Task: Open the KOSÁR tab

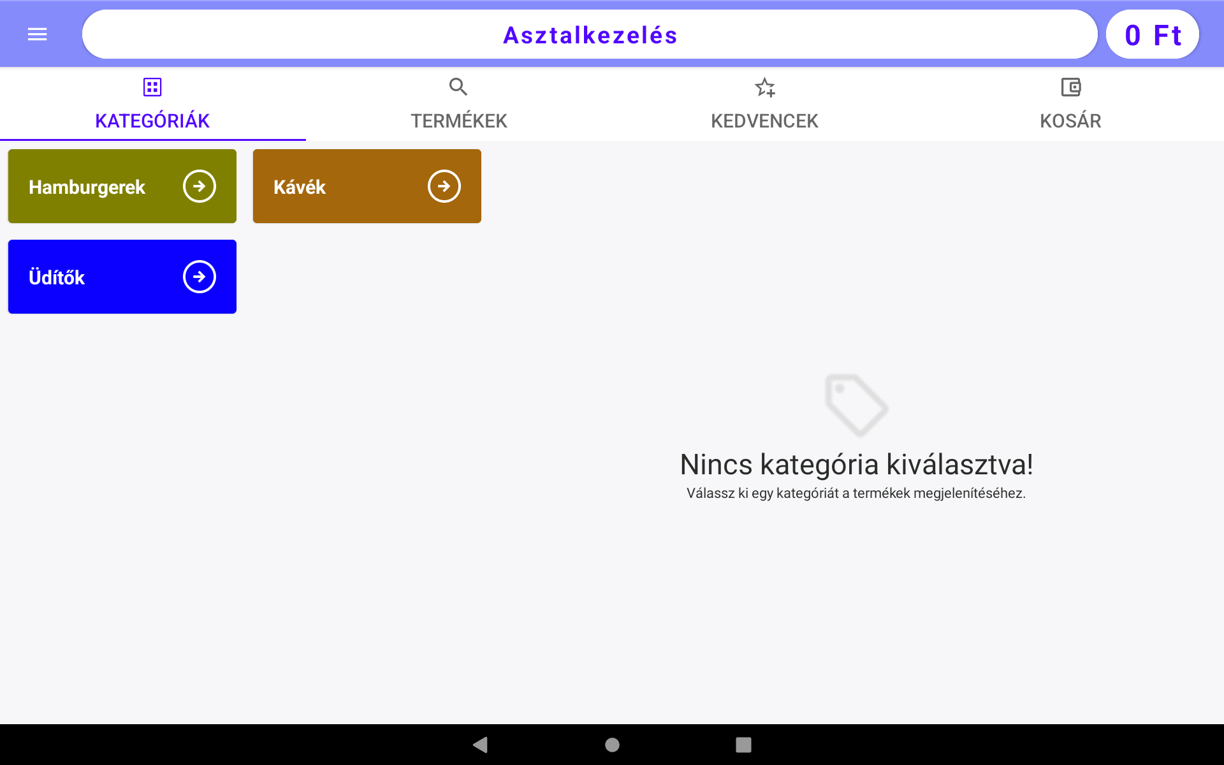Action: (x=1070, y=120)
